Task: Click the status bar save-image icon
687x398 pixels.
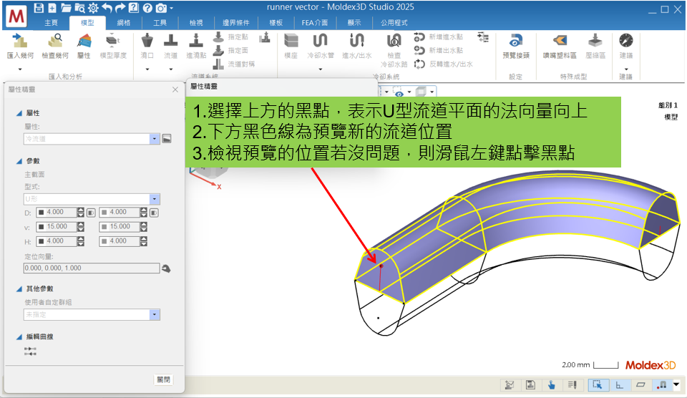Action: [530, 385]
